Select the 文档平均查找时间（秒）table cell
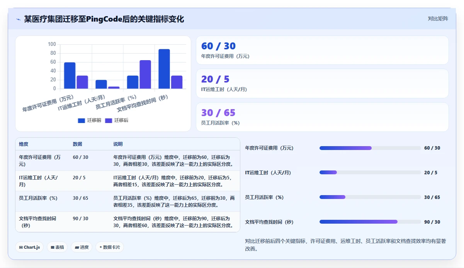Viewport: 464px width, 268px height. (42, 222)
